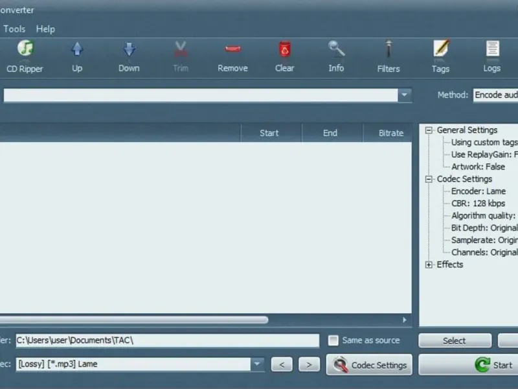518x389 pixels.
Task: Select 'Use ReplayGain' tree row
Action: (x=484, y=154)
